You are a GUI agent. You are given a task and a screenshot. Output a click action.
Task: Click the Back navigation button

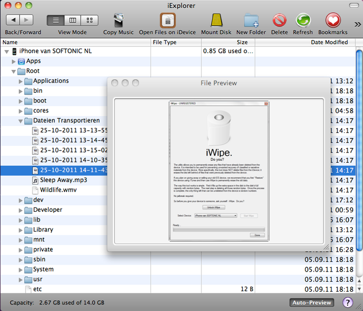13,20
